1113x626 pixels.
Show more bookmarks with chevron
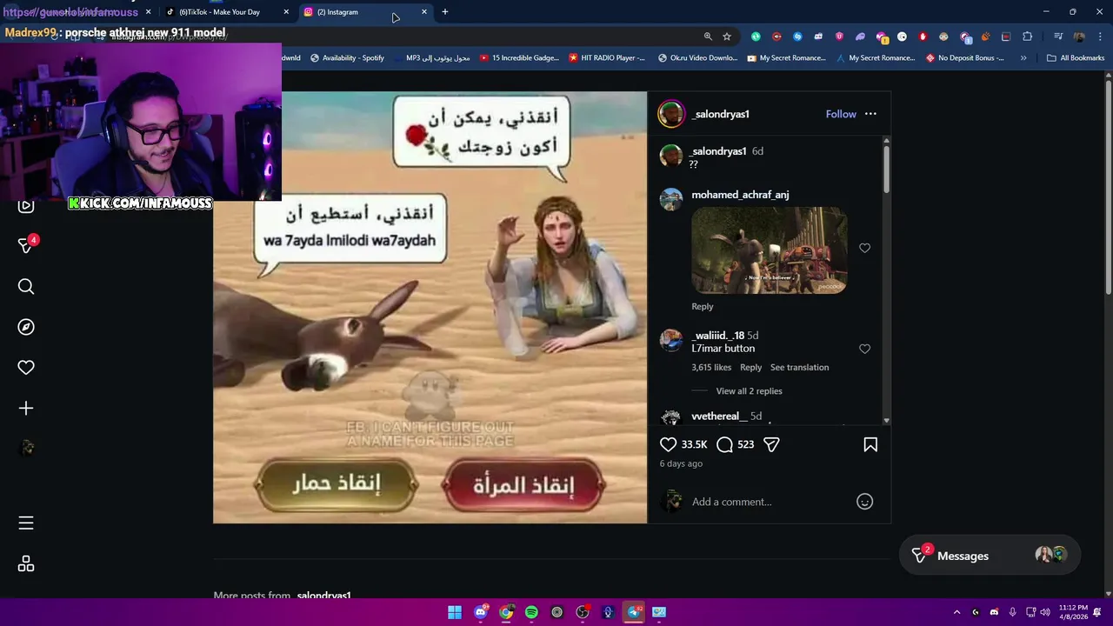coord(1023,58)
